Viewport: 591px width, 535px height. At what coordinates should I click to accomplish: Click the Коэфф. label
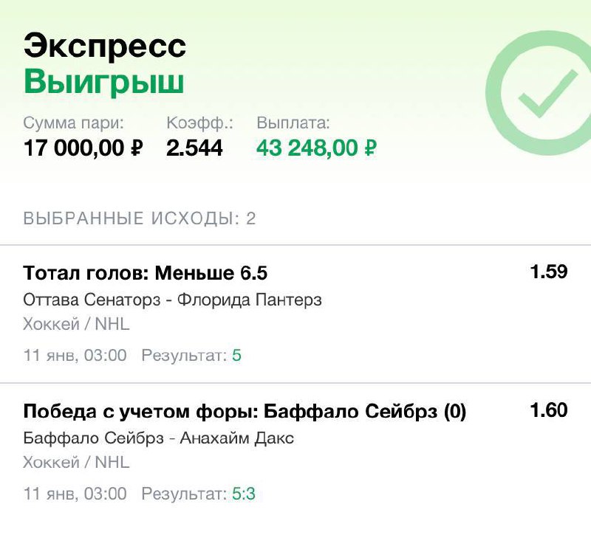(x=199, y=123)
